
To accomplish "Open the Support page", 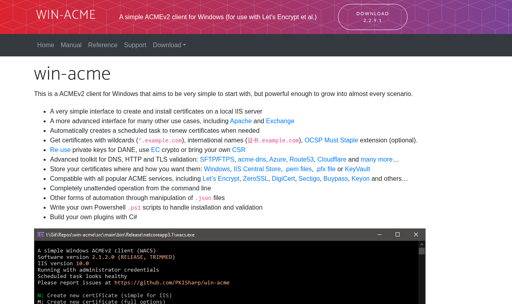I will [135, 45].
